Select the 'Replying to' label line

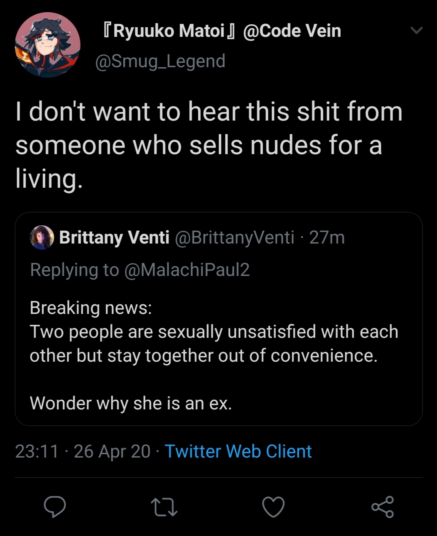(x=140, y=270)
